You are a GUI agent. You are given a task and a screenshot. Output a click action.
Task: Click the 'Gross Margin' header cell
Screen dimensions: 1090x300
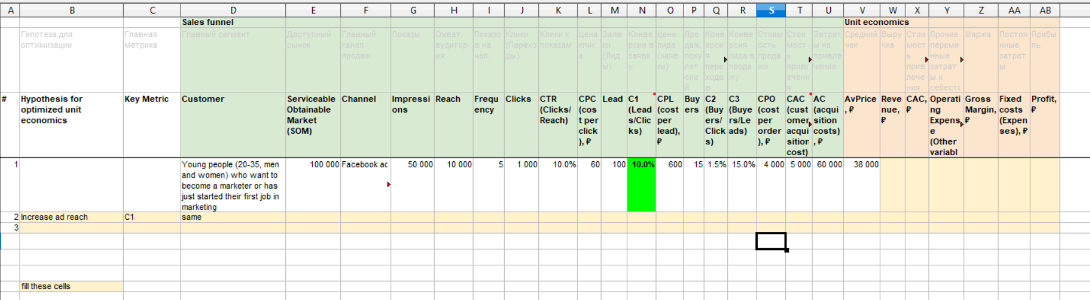pyautogui.click(x=981, y=125)
